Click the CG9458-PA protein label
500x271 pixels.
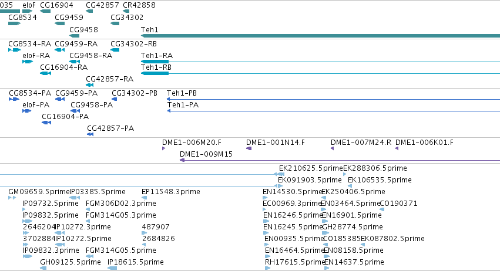point(92,105)
